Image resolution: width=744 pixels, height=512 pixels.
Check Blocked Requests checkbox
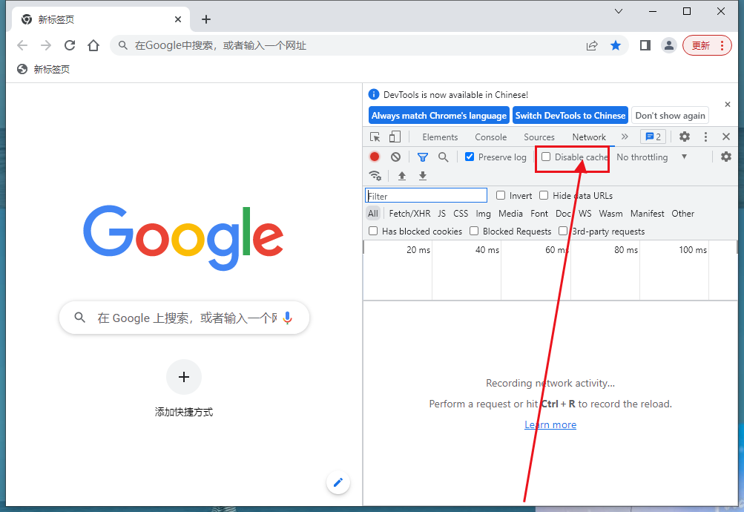click(x=474, y=231)
